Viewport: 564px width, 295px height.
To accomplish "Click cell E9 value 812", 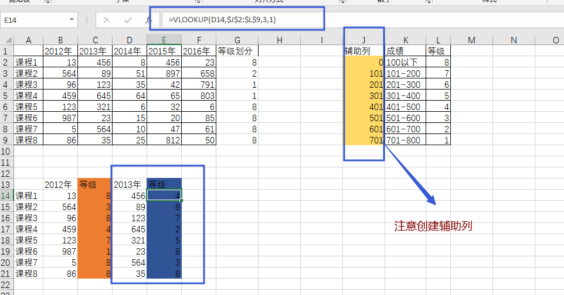I will 164,140.
